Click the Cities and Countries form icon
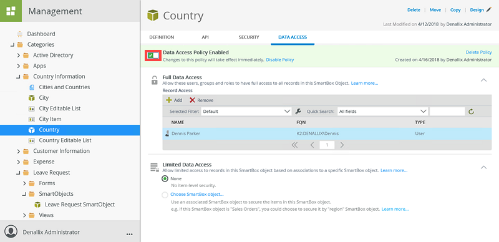 [32, 87]
